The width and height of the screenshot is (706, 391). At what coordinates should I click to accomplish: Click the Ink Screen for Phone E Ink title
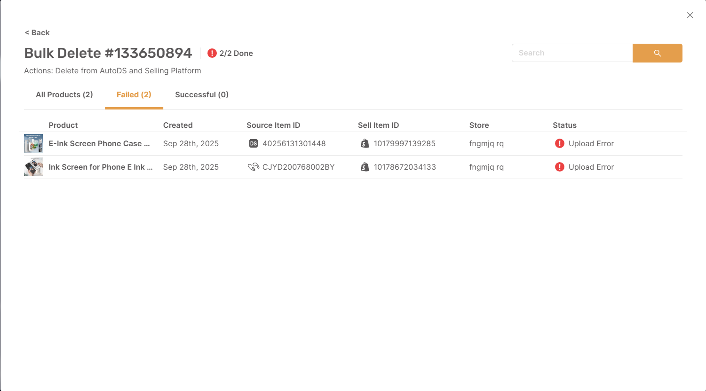click(x=101, y=167)
